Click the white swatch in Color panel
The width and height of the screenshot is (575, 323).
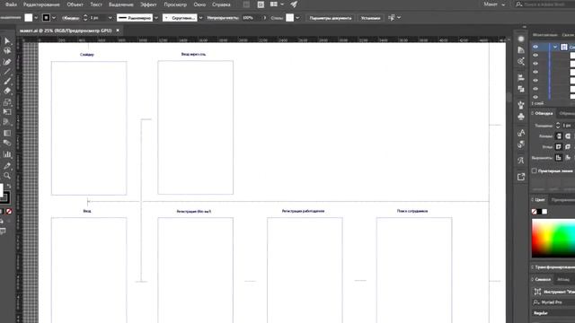coord(544,212)
